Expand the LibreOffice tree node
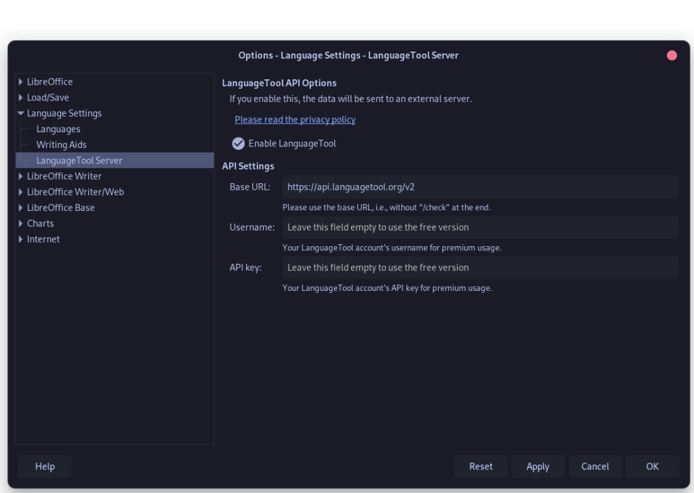Viewport: 694px width, 493px height. [21, 81]
